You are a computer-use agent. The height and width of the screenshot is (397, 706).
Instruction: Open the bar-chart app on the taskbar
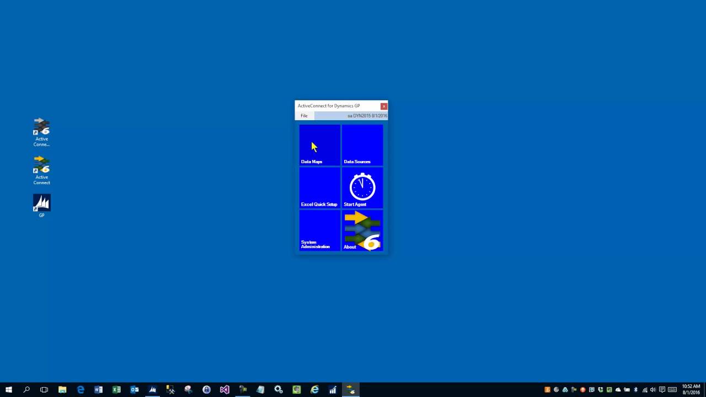point(333,390)
